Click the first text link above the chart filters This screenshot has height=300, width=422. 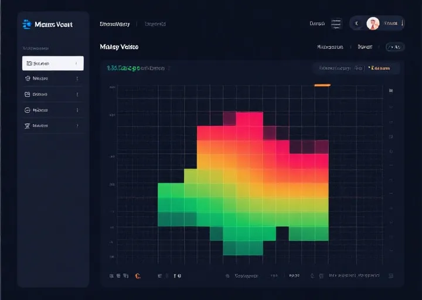coord(330,46)
